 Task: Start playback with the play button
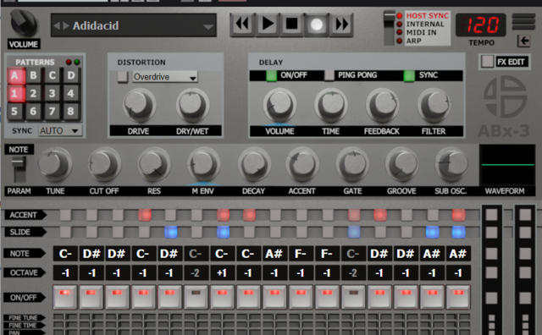click(x=268, y=25)
